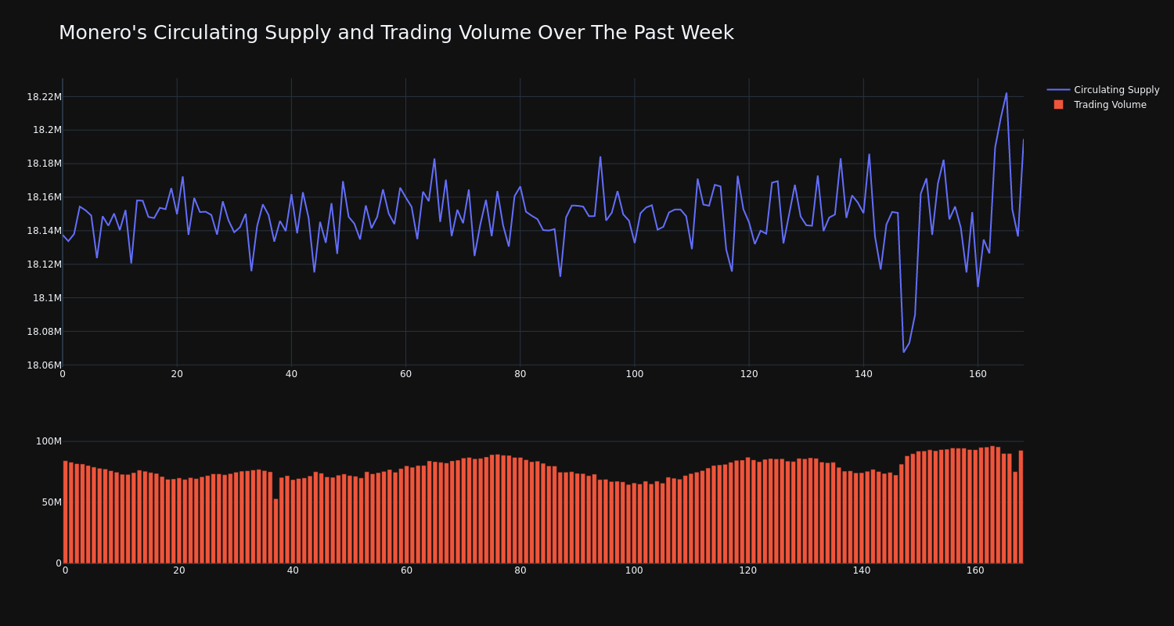Viewport: 1174px width, 626px height.
Task: Click the last trading volume bar
Action: (x=1021, y=507)
